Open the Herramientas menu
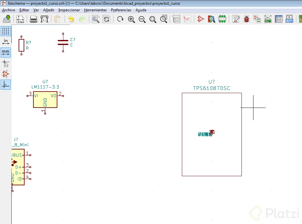Viewport: 302px width, 224px height. [95, 10]
